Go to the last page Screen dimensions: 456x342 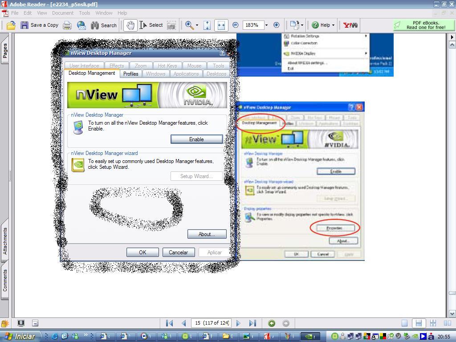[253, 323]
